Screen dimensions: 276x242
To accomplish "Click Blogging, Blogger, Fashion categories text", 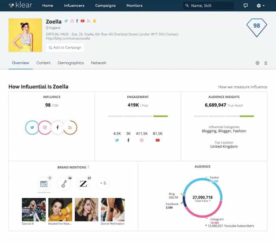I will 224,131.
